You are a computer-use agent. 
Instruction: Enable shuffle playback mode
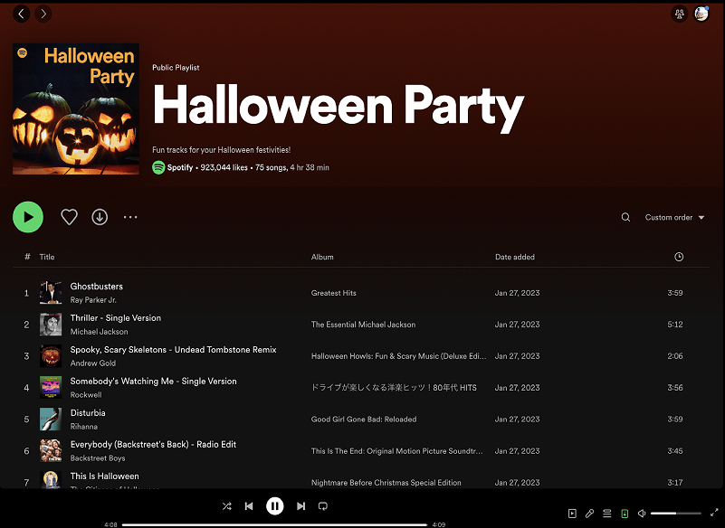[x=227, y=505]
